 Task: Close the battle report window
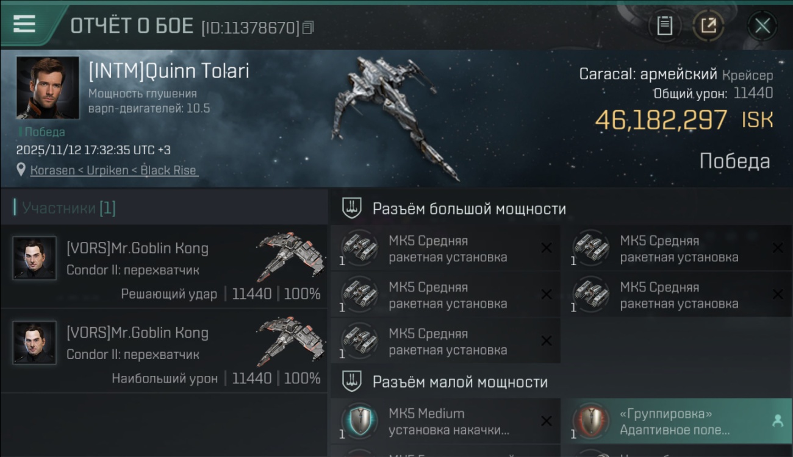[762, 26]
